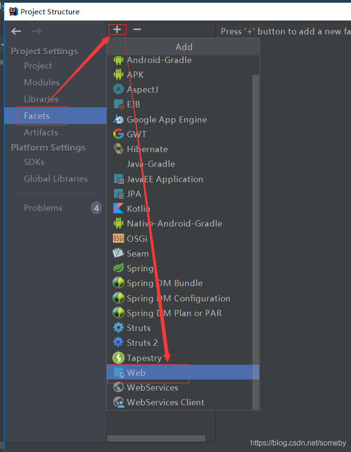The width and height of the screenshot is (351, 452).
Task: Open Libraries settings page
Action: (41, 99)
